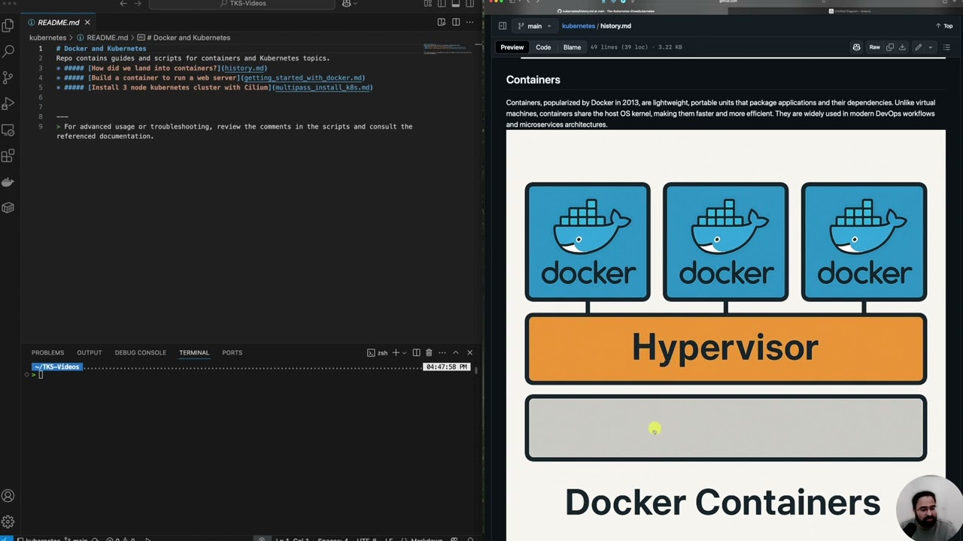Open the file outline list icon
Image resolution: width=963 pixels, height=541 pixels.
pos(946,47)
